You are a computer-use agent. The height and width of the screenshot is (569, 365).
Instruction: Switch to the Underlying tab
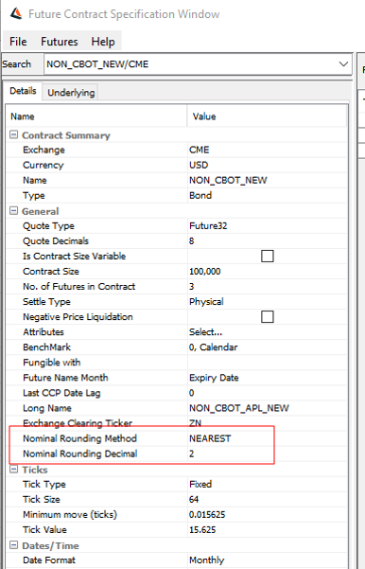click(71, 93)
